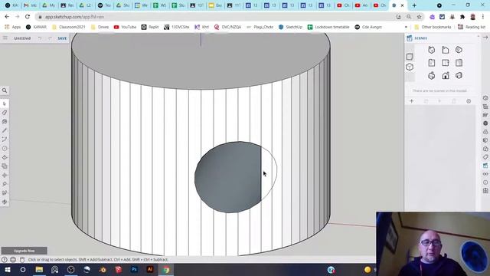The width and height of the screenshot is (490, 276).
Task: Go back in the browser
Action: pos(7,17)
